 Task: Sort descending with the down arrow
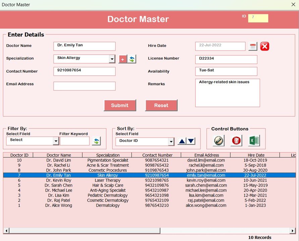tap(191, 141)
